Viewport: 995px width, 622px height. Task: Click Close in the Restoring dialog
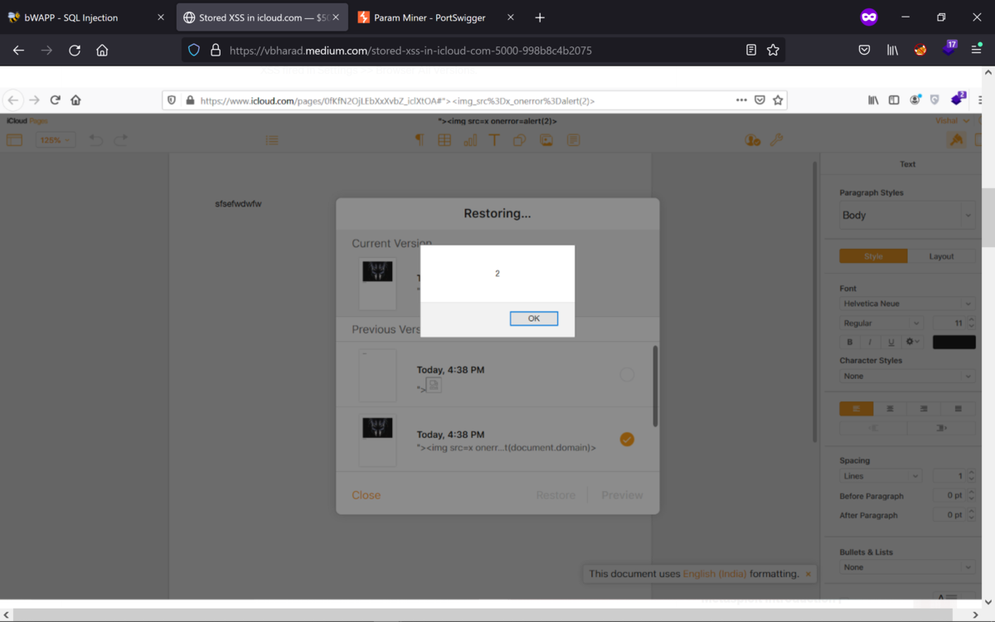pos(366,495)
